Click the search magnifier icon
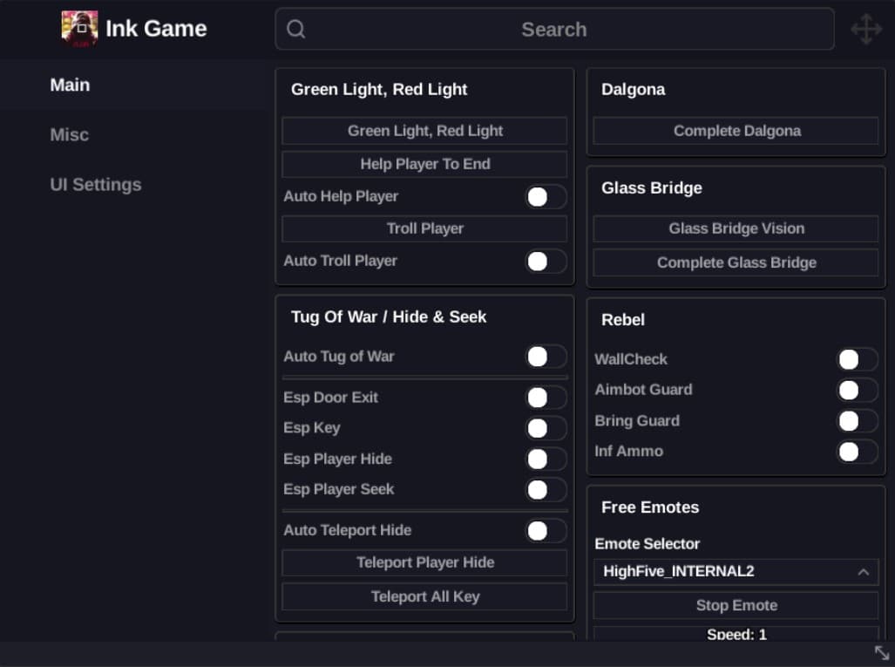 coord(295,29)
